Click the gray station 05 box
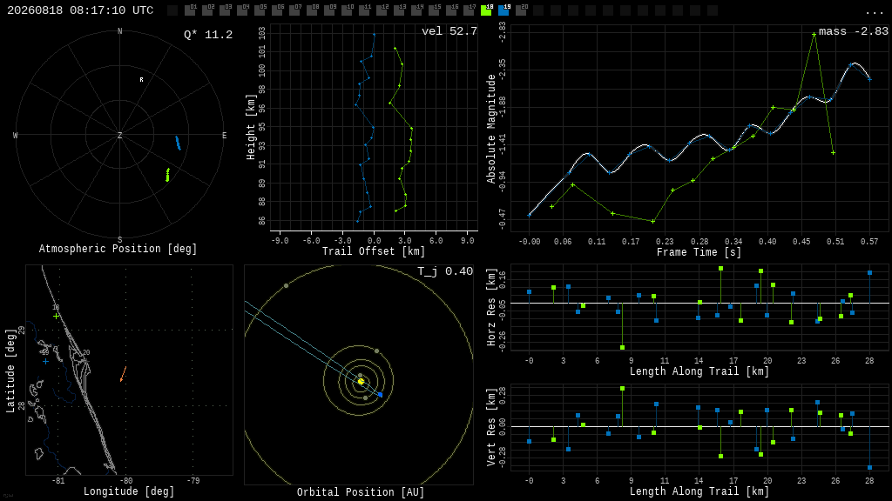 tap(260, 10)
